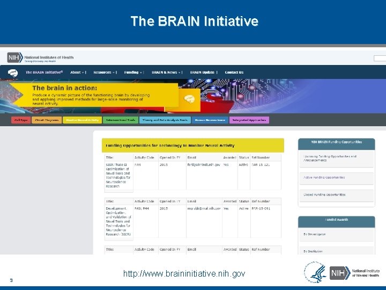Open the Contact Us menu item
This screenshot has width=386, height=290.
[234, 73]
